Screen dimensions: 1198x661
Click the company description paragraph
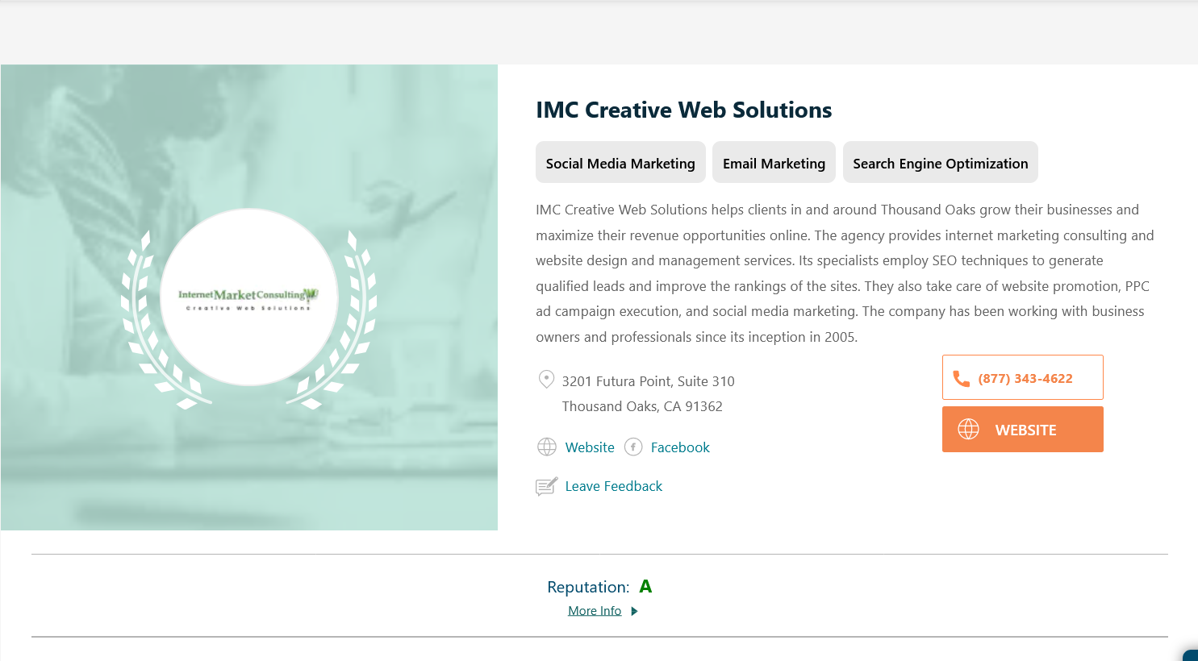(x=845, y=273)
